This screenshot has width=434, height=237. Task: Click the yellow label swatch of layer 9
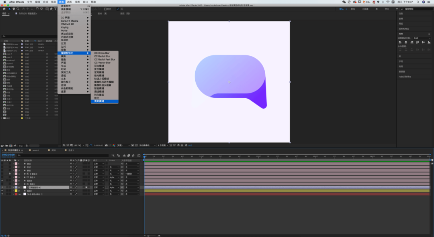pyautogui.click(x=16, y=190)
